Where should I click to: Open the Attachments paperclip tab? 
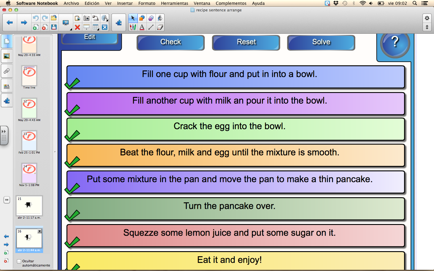(x=7, y=71)
